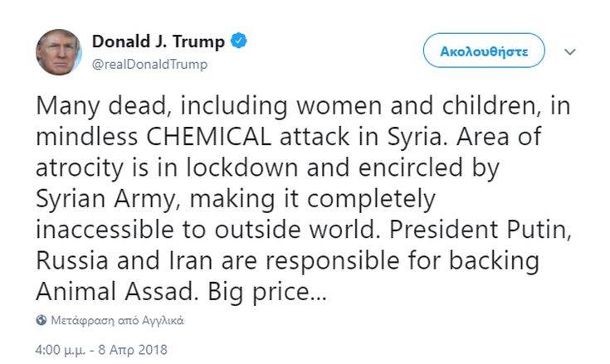Image resolution: width=610 pixels, height=364 pixels.
Task: Click the Μετάφραση από Αγγλικά translate link
Action: 117,320
